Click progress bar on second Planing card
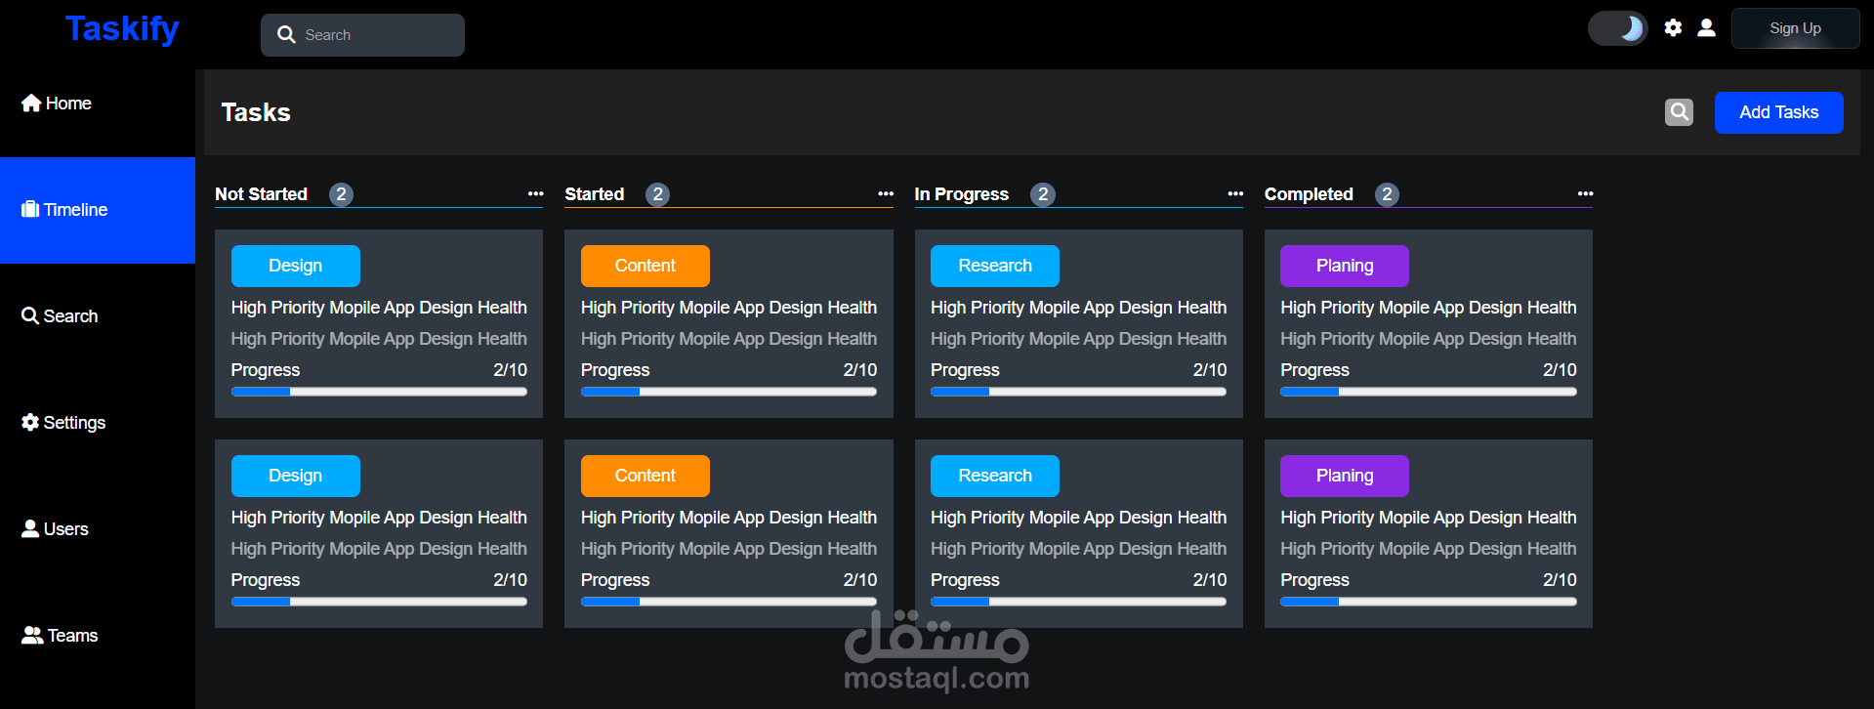This screenshot has height=709, width=1874. tap(1428, 602)
